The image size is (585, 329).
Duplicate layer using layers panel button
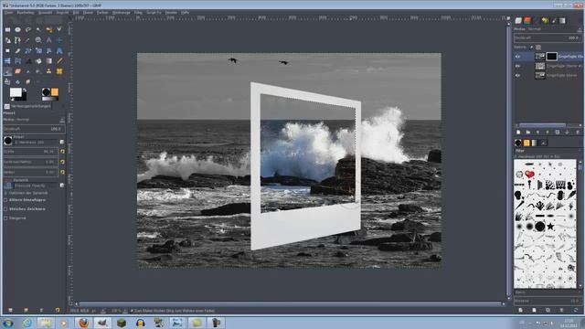pyautogui.click(x=558, y=133)
